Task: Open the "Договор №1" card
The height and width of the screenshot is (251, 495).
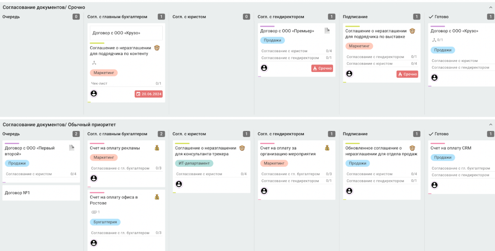Action: [x=41, y=193]
